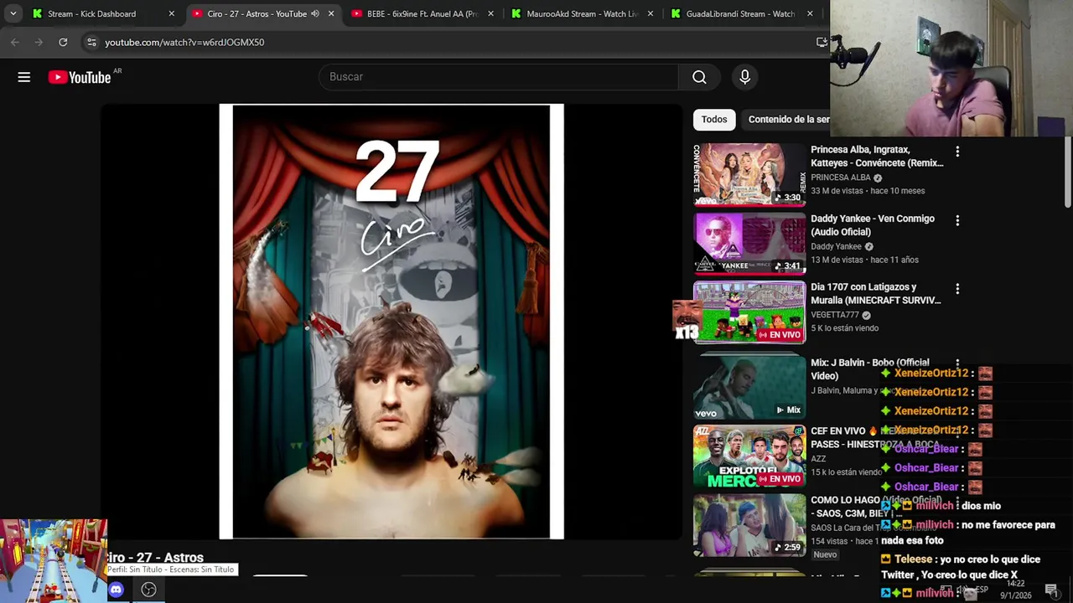
Task: Open Daddy Yankee - Ven Conmigo title
Action: (x=873, y=225)
